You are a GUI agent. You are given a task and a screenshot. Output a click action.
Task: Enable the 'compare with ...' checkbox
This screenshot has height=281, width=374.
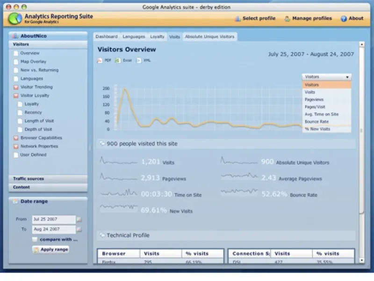(35, 239)
